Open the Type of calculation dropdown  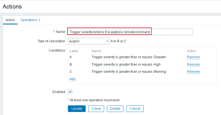pos(88,41)
